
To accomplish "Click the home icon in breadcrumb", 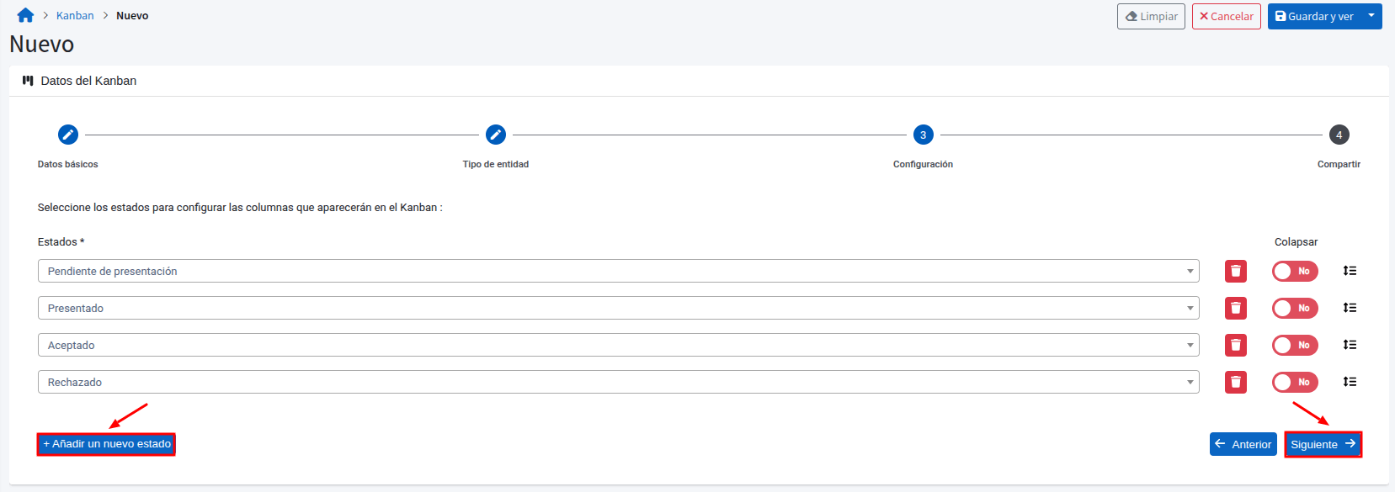I will 25,16.
